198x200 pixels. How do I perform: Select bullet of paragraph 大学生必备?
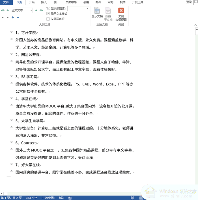point(12,127)
